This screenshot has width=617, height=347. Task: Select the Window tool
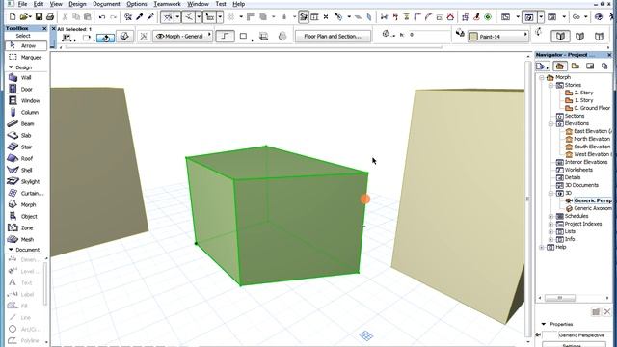point(26,100)
